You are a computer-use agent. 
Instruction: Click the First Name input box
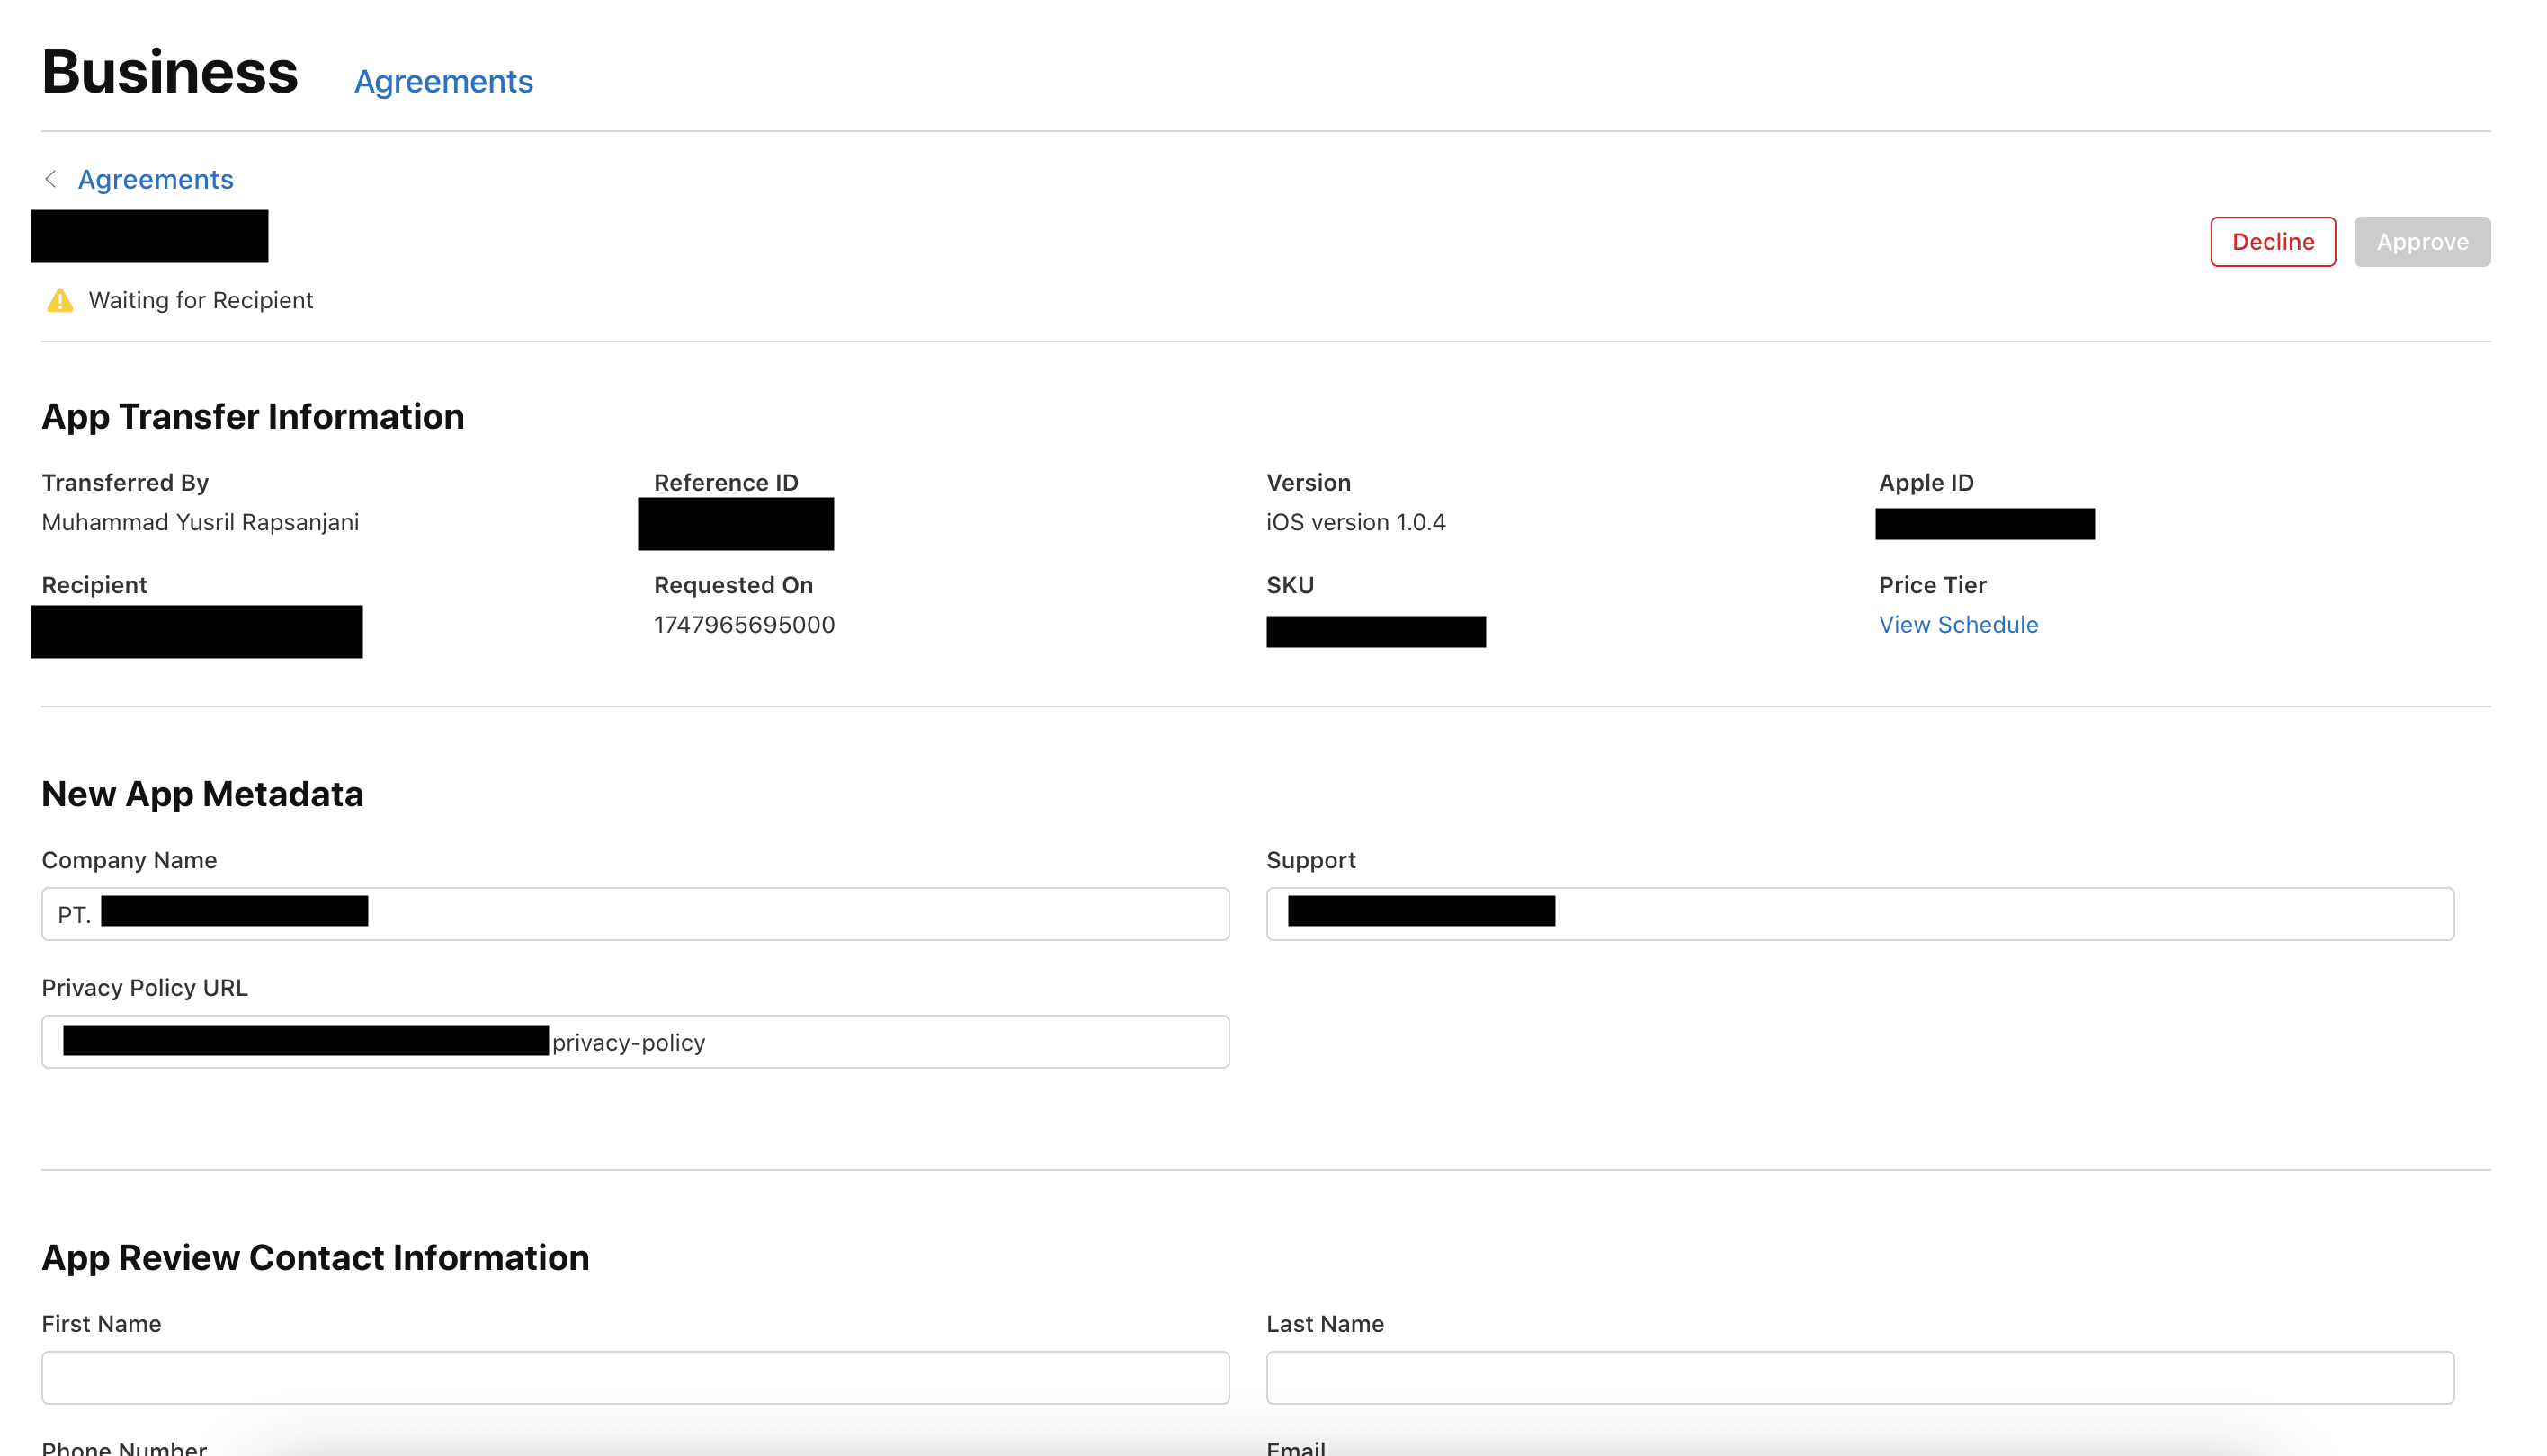(634, 1377)
